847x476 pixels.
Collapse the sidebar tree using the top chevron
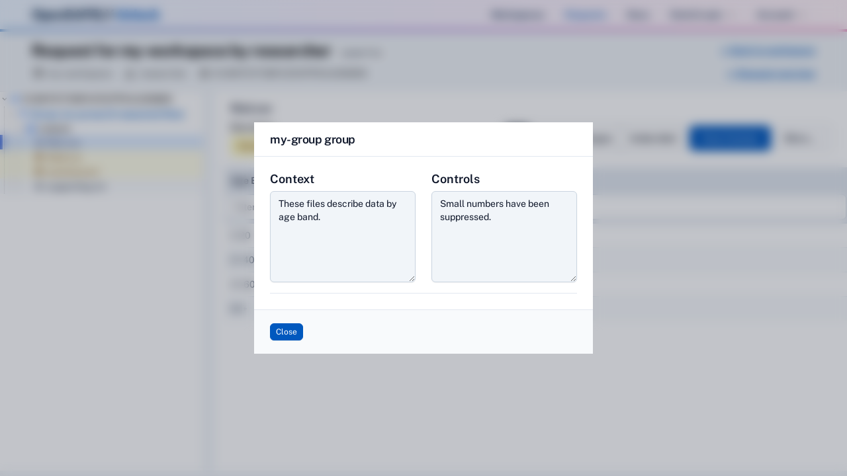coord(5,99)
